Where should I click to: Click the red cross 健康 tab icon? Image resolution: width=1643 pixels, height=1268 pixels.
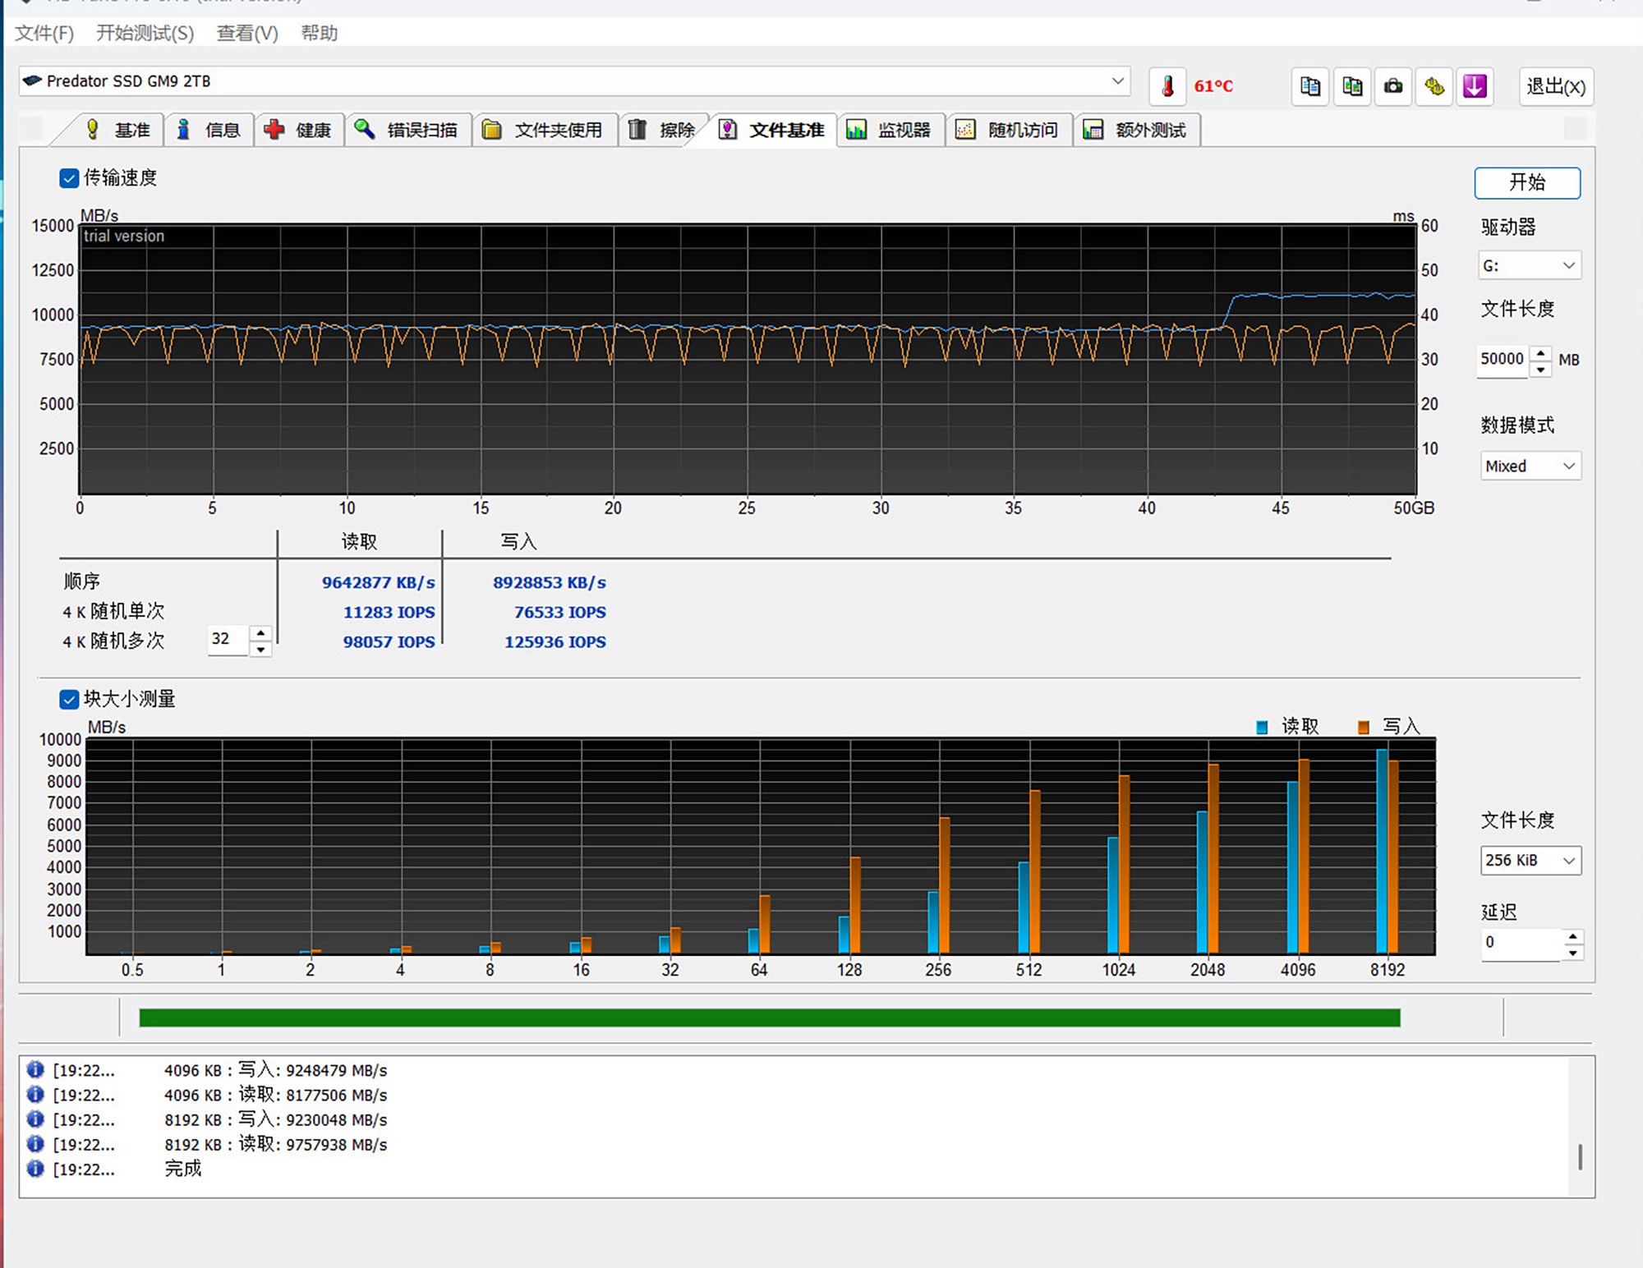[x=274, y=130]
